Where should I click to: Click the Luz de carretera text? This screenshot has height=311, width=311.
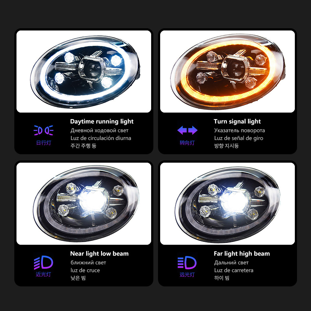(234, 270)
